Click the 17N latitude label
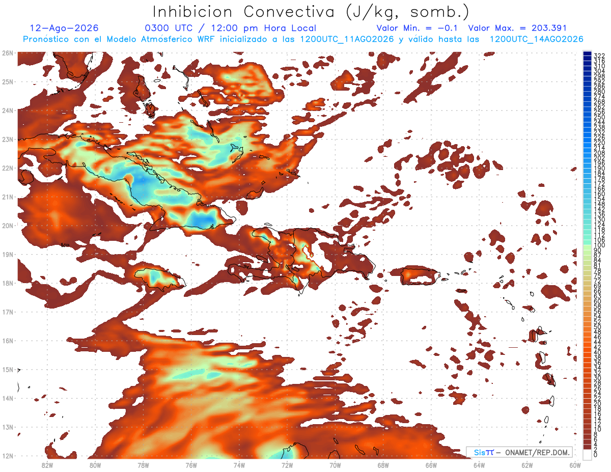The width and height of the screenshot is (611, 472). pyautogui.click(x=8, y=312)
